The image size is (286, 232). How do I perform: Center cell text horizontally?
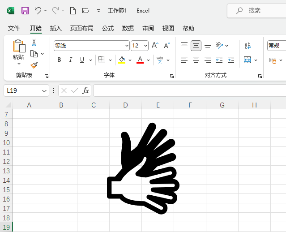coord(196,60)
